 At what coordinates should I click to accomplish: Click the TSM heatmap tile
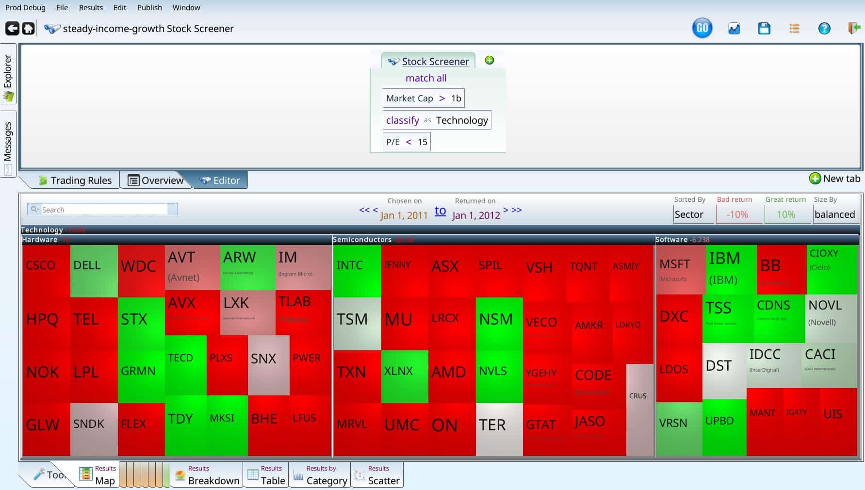[x=357, y=324]
